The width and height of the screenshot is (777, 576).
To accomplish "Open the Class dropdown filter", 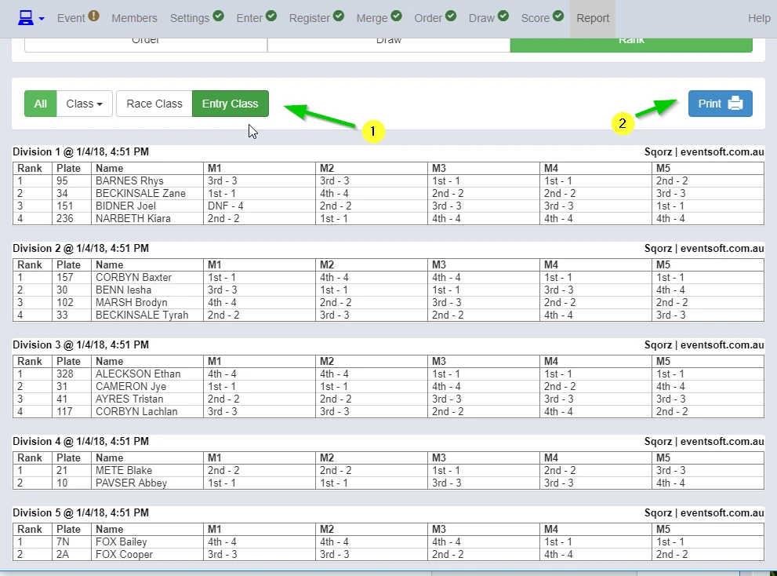I will pos(84,104).
